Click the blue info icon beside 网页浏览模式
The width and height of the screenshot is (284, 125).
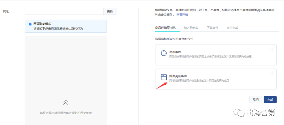[x=30, y=24]
